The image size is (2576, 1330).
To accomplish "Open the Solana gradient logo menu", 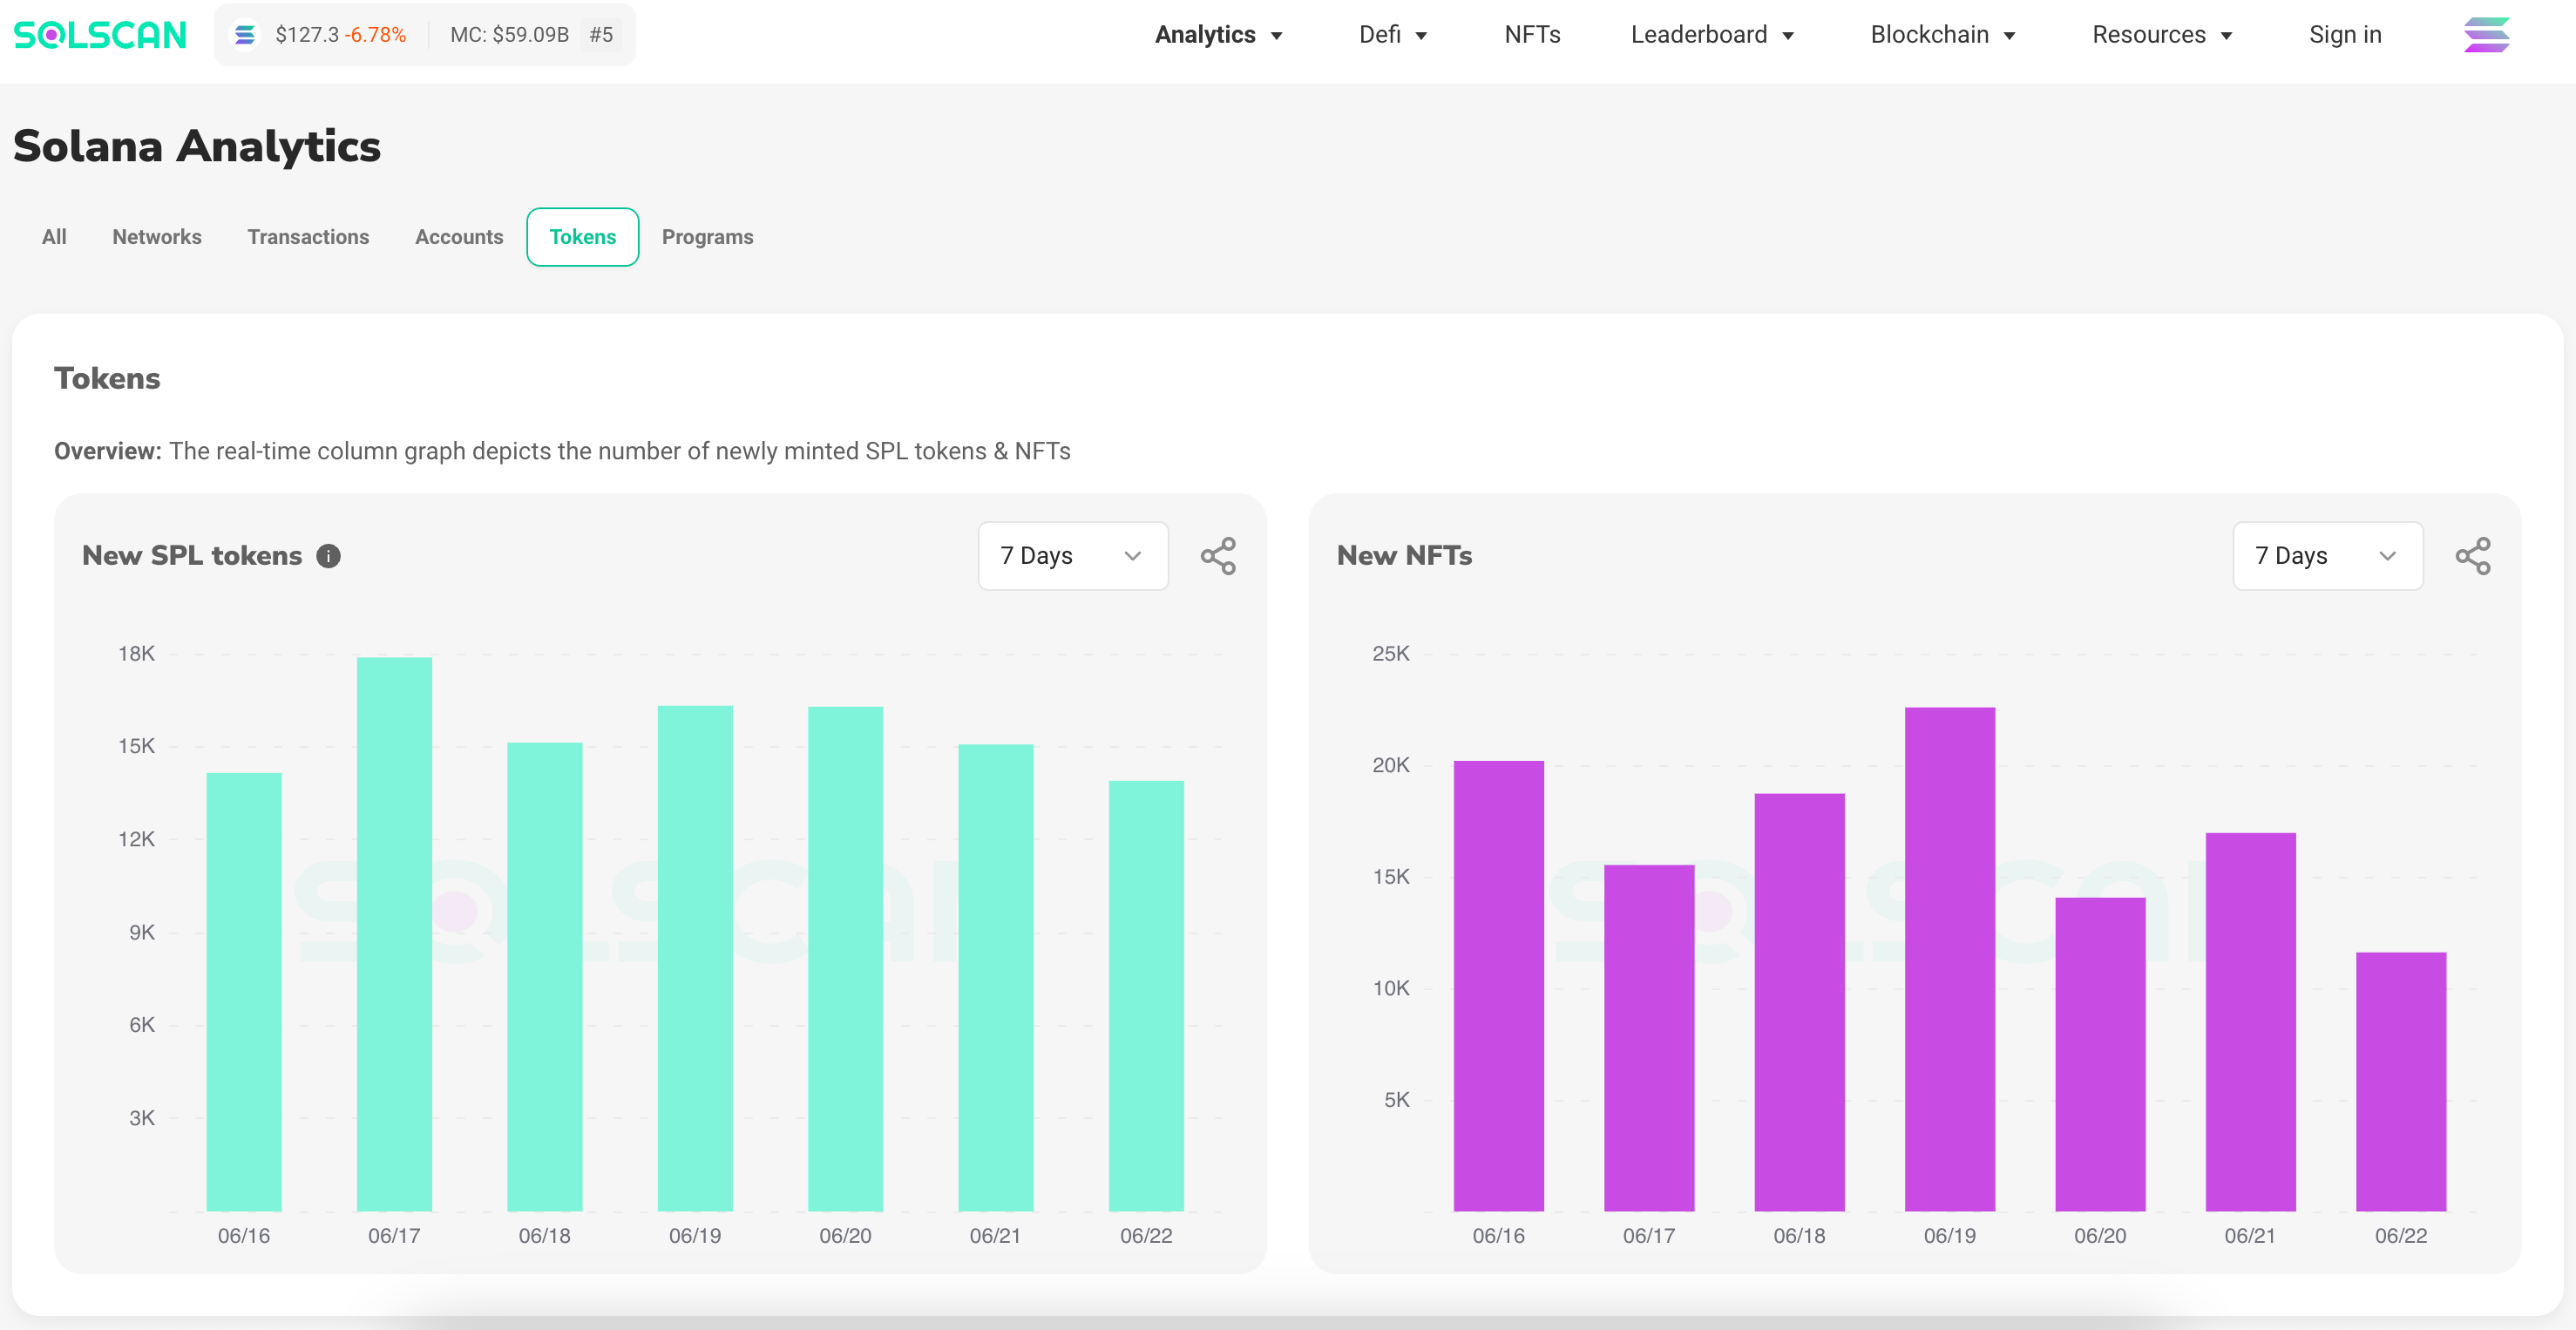I will 2486,35.
